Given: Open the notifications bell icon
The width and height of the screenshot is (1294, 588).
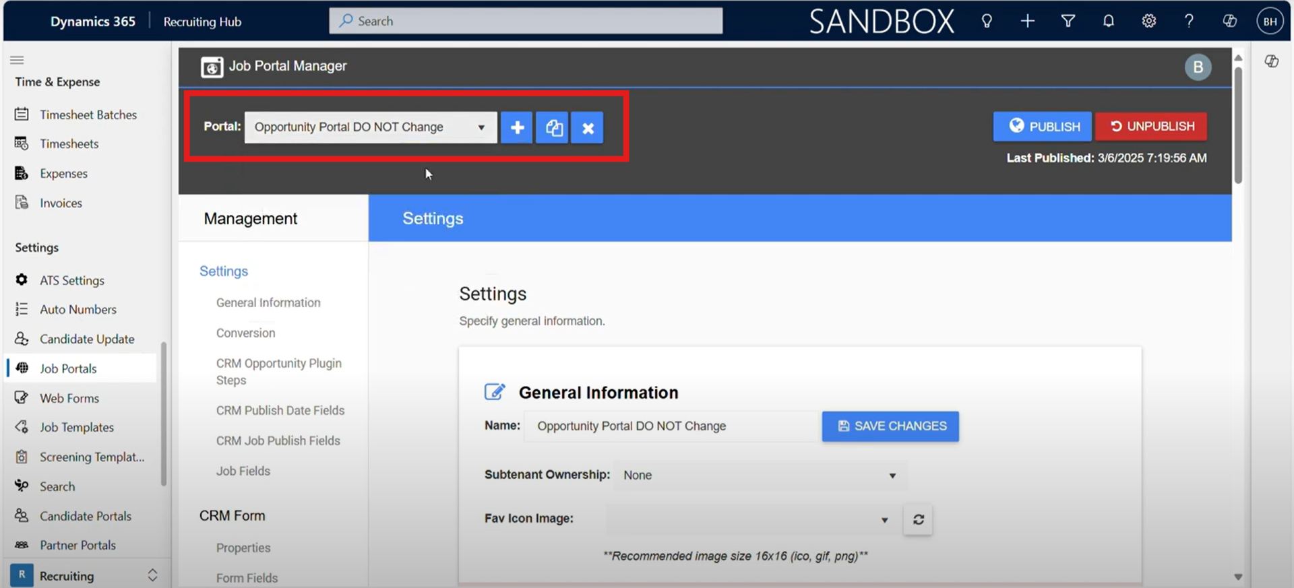Looking at the screenshot, I should [1108, 21].
